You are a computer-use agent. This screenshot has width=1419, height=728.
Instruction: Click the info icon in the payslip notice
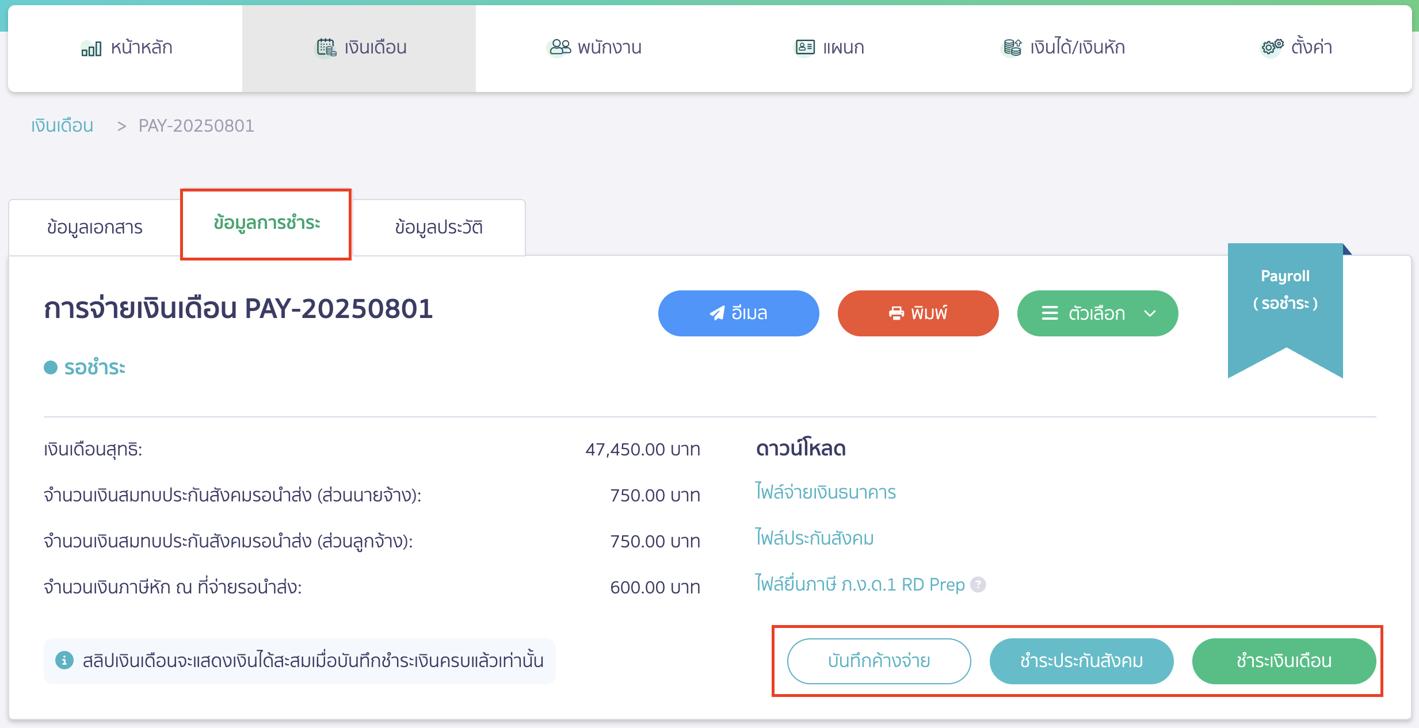(x=64, y=661)
